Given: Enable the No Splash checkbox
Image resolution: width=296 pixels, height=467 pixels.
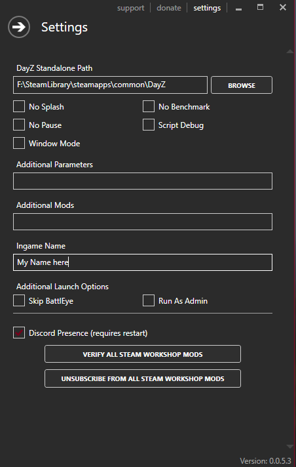Looking at the screenshot, I should 19,107.
